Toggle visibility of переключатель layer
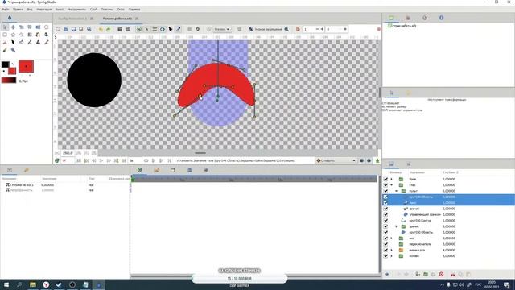Viewport: 515px width, 290px height. pos(385,244)
